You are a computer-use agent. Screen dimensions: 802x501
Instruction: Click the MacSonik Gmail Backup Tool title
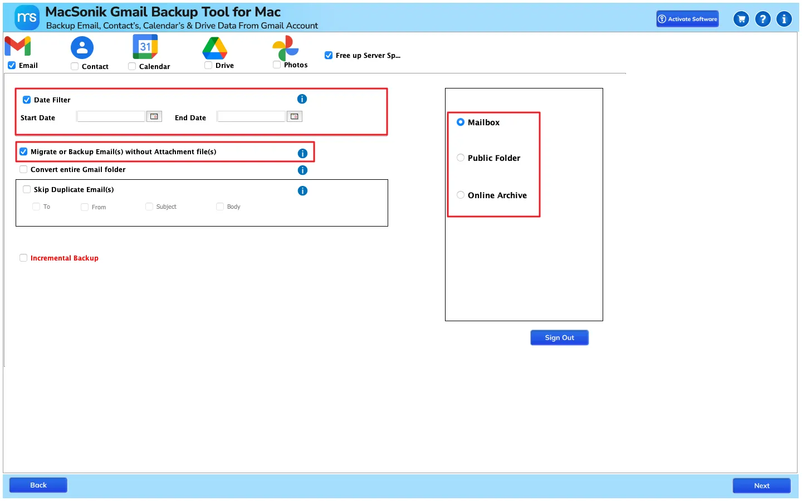point(163,12)
